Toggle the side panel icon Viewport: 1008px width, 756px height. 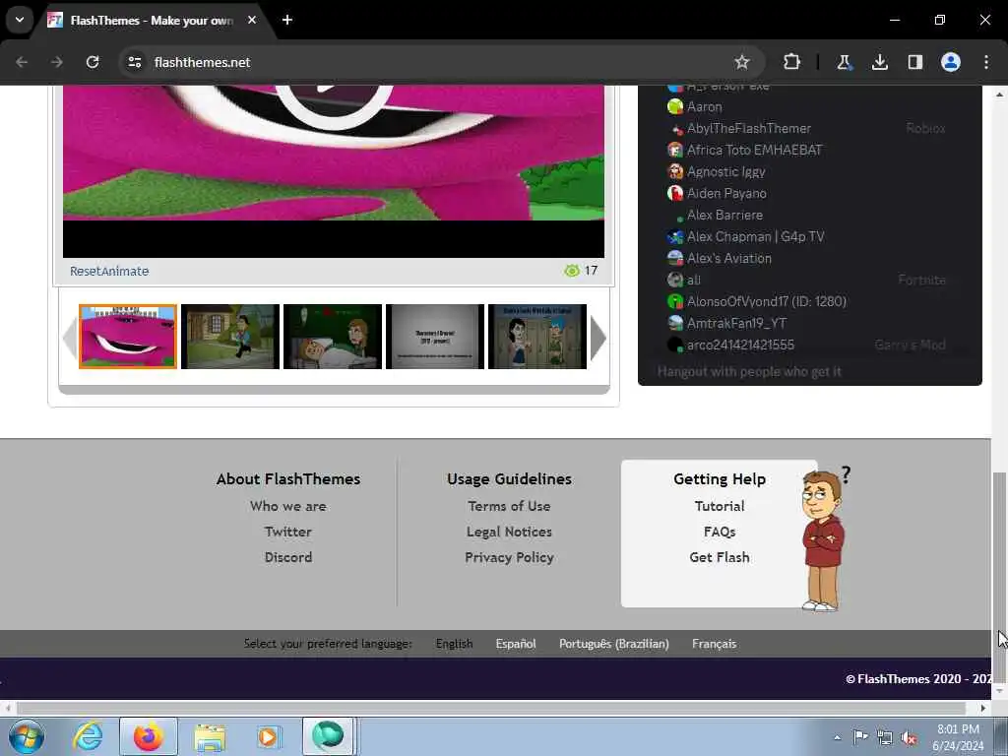click(914, 62)
